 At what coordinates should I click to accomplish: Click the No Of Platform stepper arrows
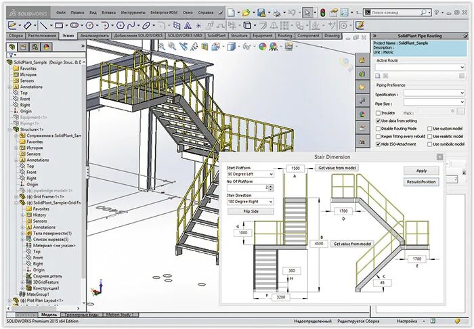pyautogui.click(x=271, y=188)
